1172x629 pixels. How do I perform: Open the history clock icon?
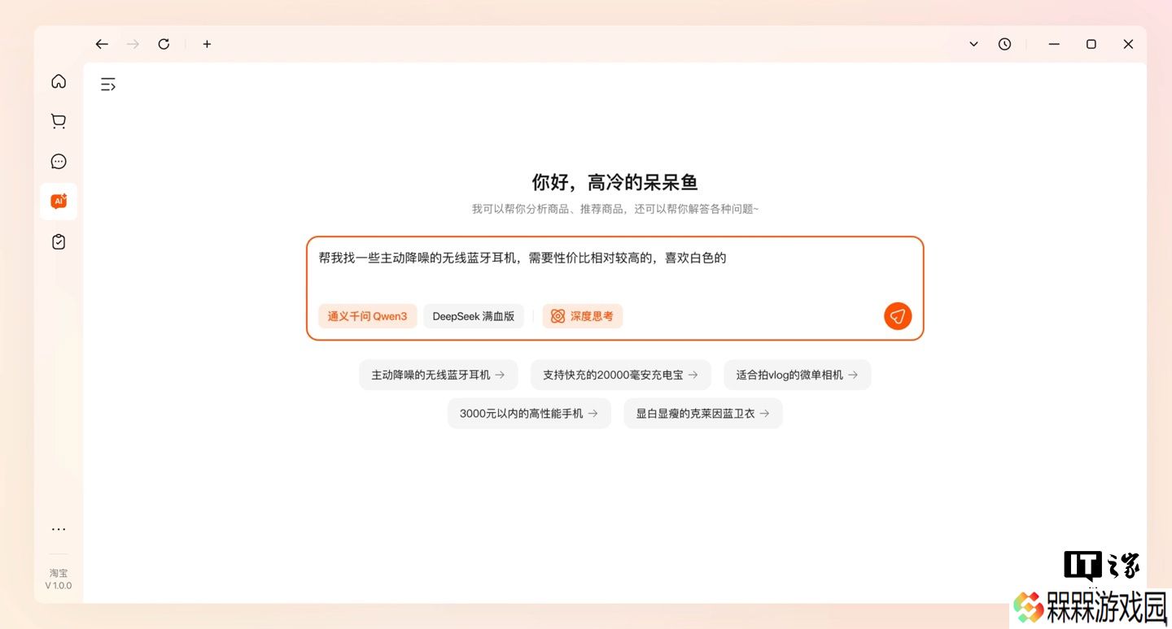coord(1005,44)
